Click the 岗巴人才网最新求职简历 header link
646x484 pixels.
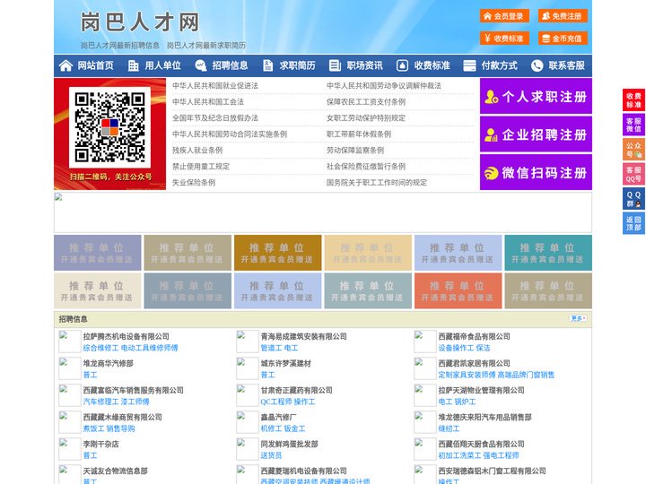[206, 46]
